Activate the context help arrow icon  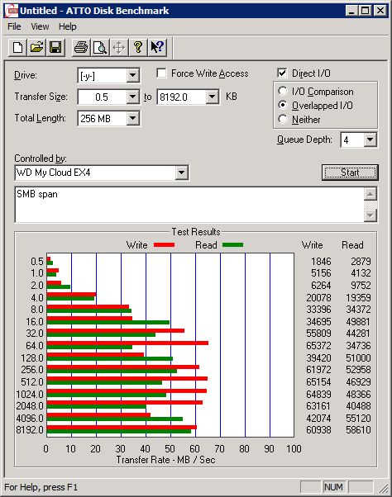(157, 48)
